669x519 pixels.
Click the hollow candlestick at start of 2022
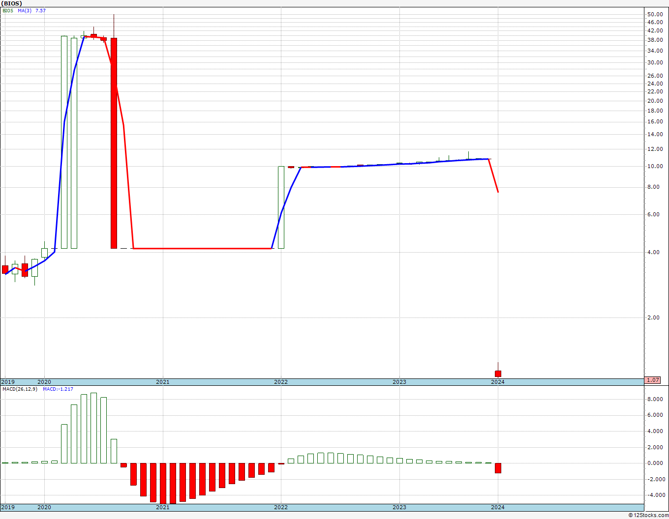point(281,207)
